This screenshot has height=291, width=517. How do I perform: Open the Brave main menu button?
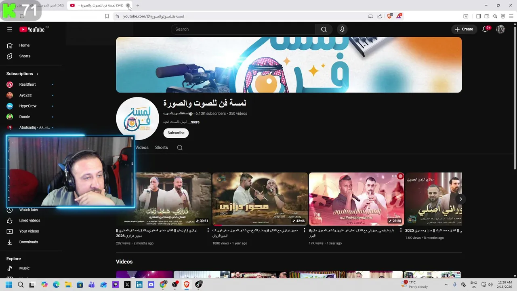(x=511, y=16)
